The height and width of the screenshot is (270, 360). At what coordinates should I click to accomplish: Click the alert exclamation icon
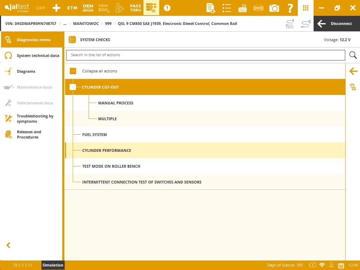pyautogui.click(x=167, y=8)
